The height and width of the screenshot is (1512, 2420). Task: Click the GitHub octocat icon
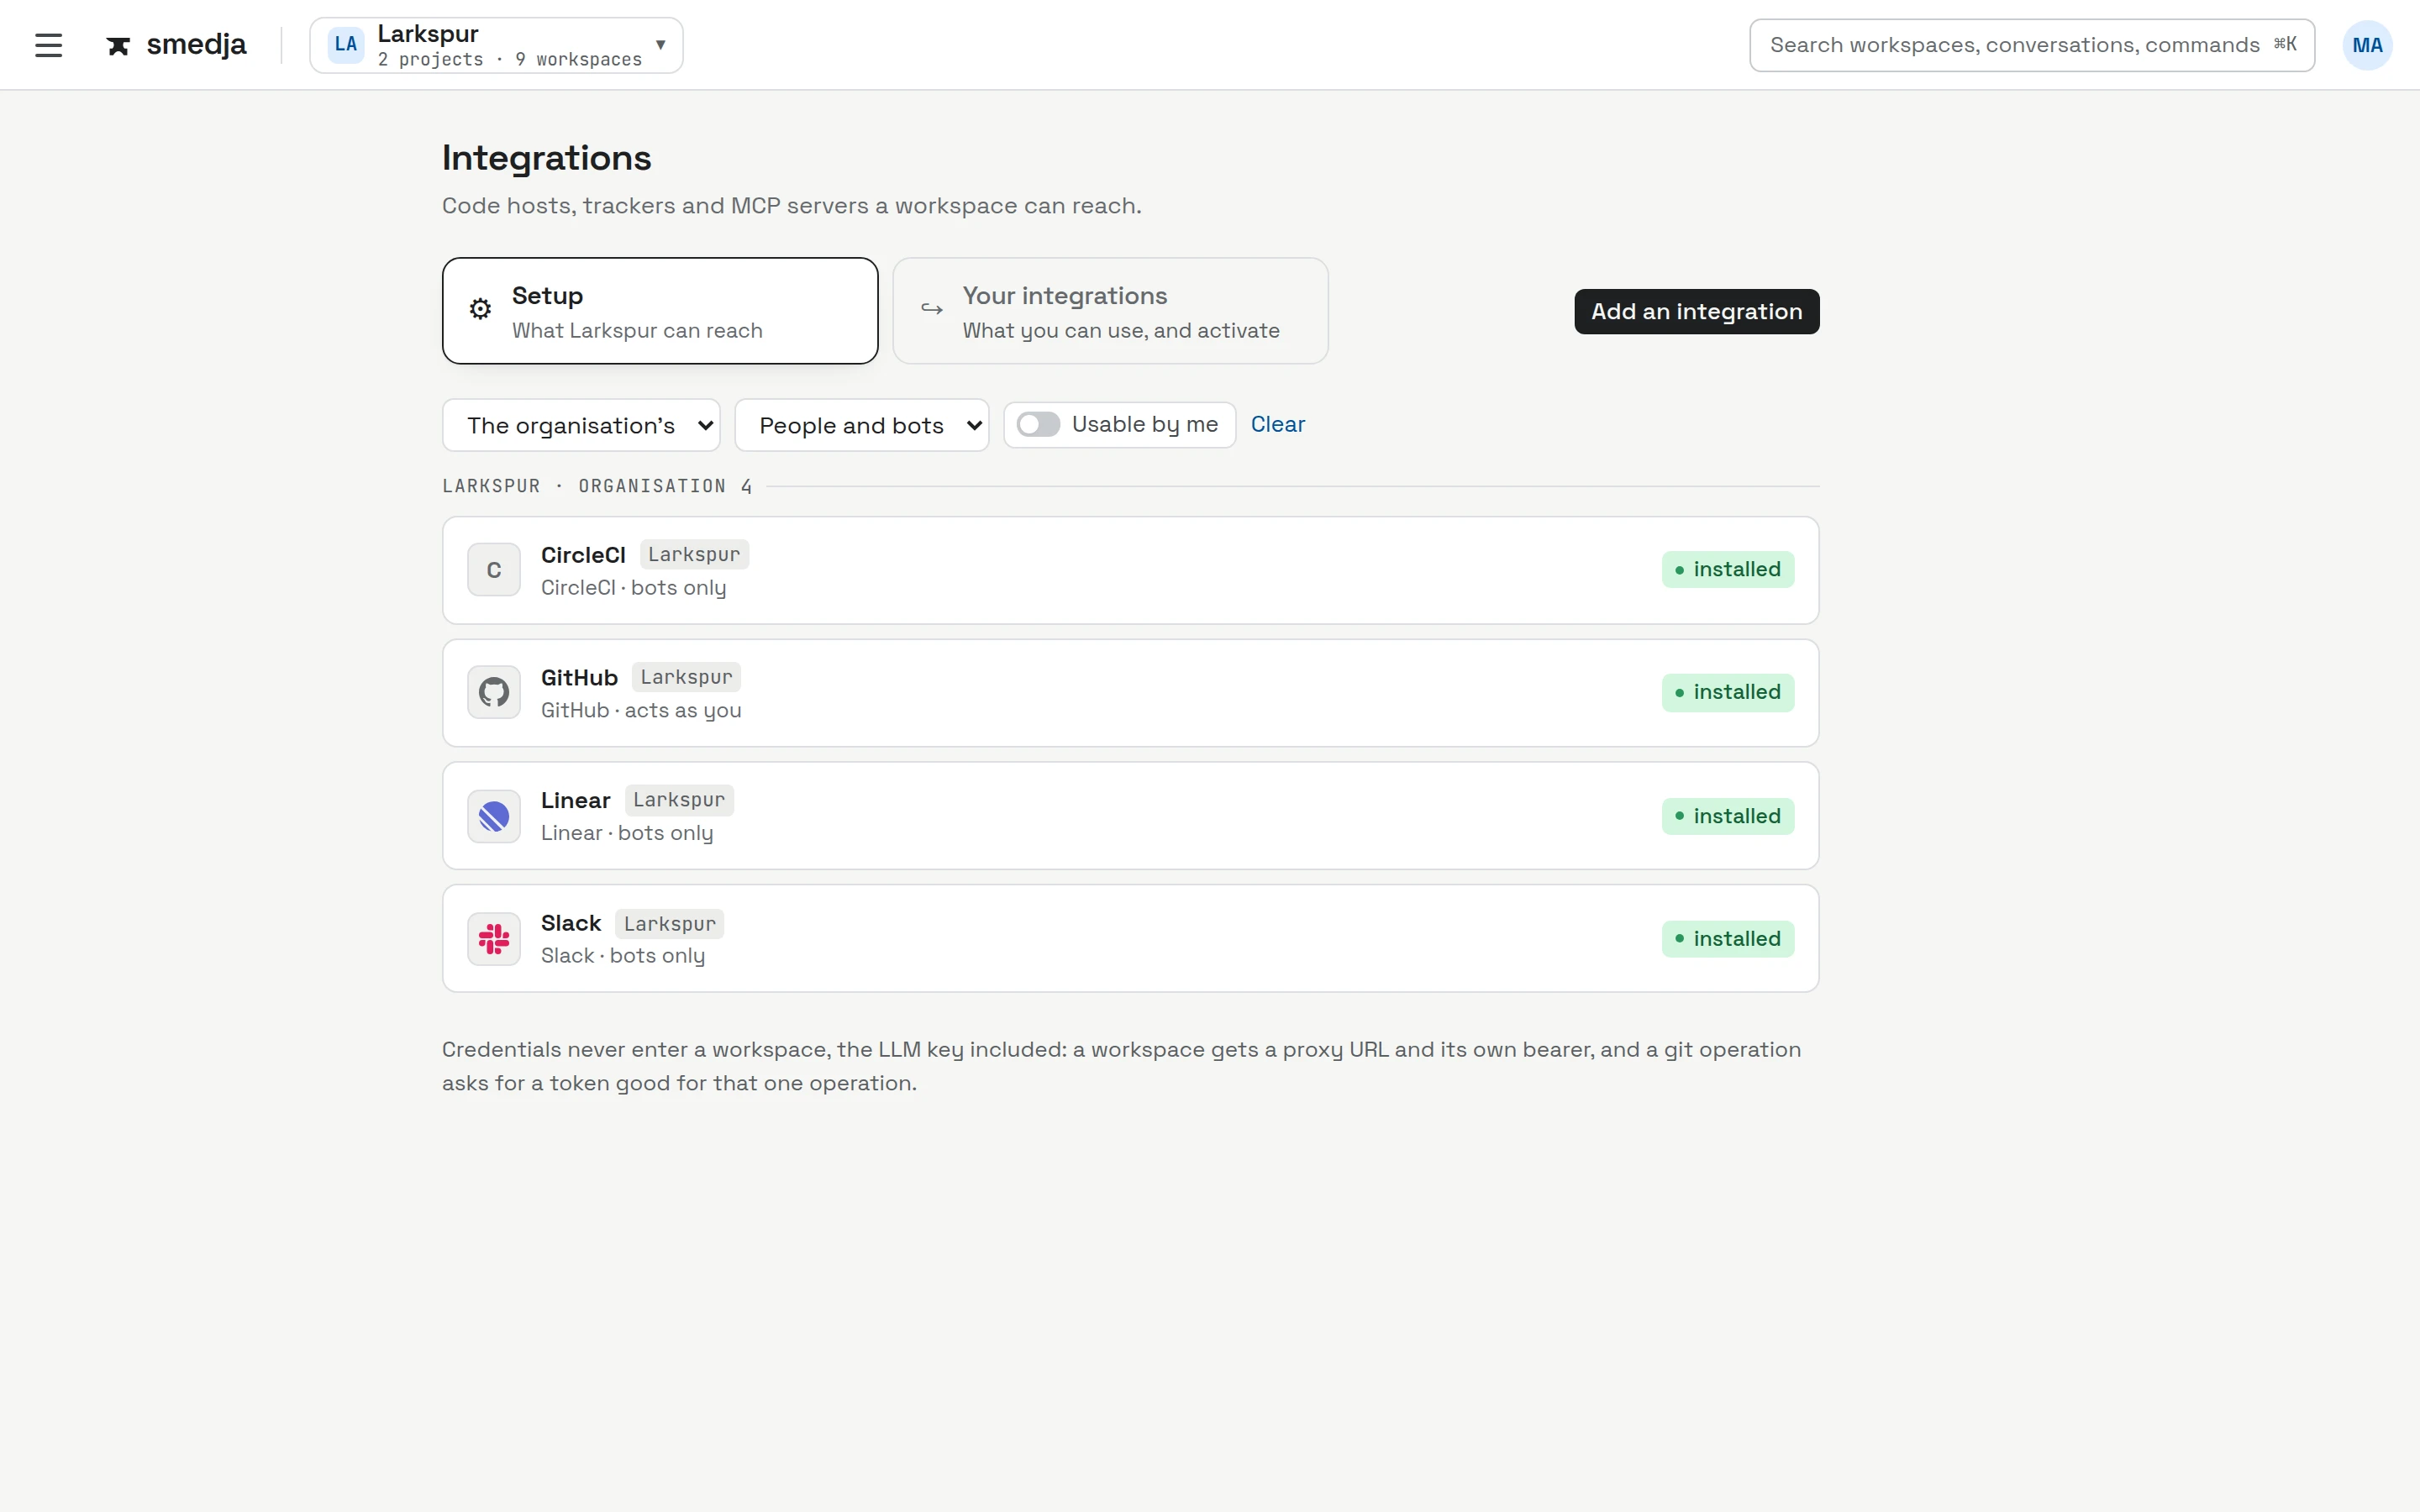[494, 692]
